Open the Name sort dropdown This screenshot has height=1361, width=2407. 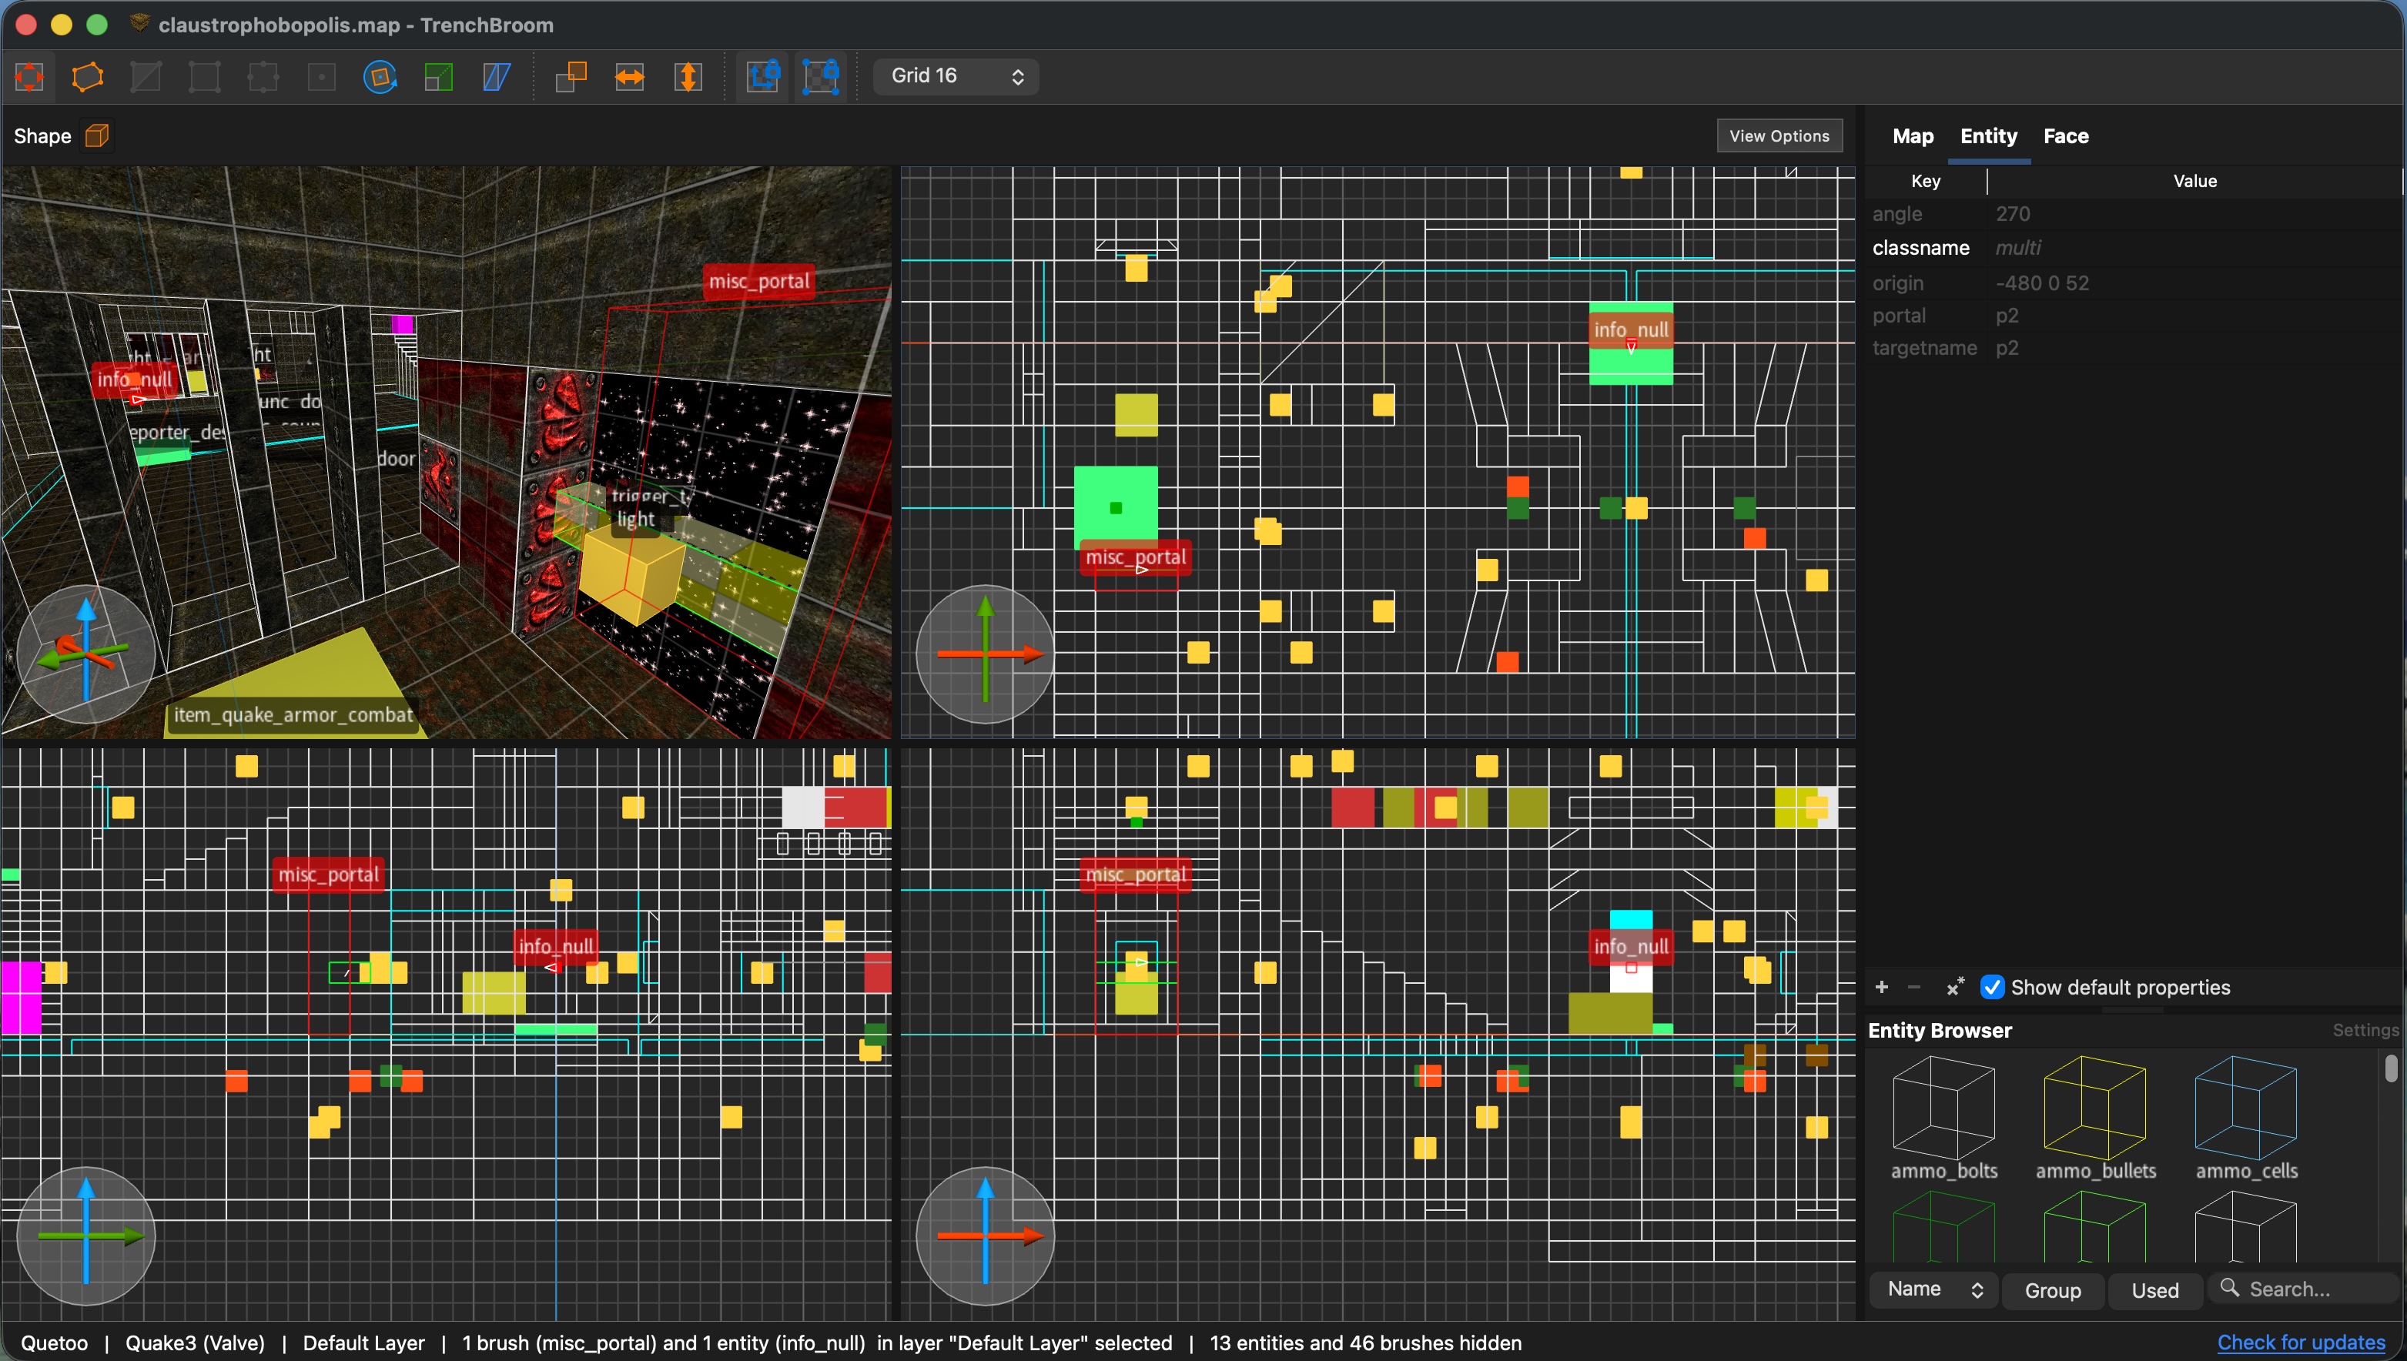tap(1933, 1290)
